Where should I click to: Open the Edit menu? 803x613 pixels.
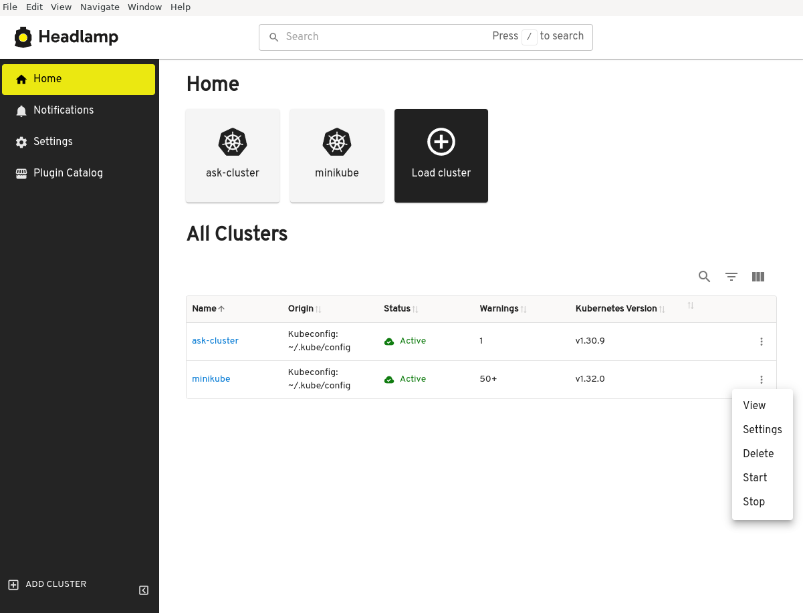point(35,7)
